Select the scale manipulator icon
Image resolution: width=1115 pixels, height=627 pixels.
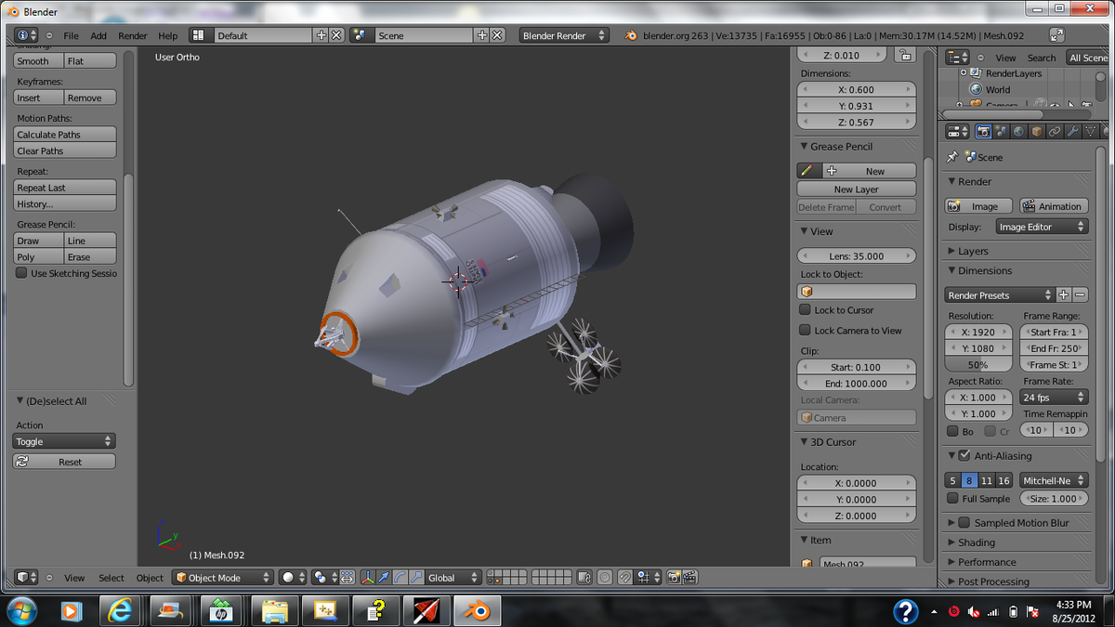pyautogui.click(x=415, y=577)
